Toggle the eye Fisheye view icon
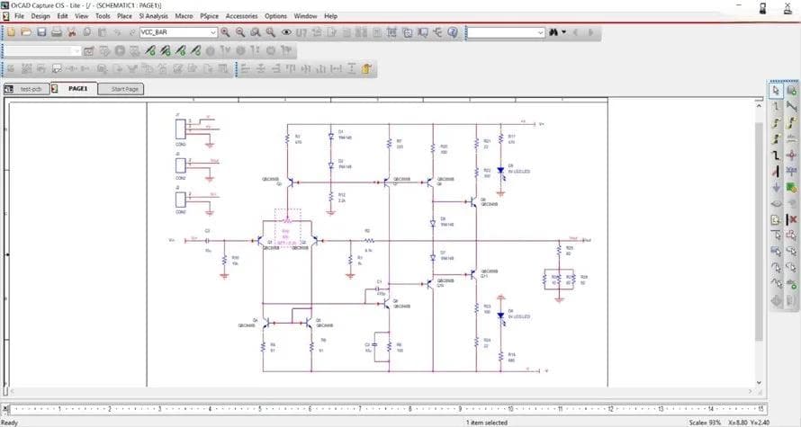Viewport: 801px width, 427px height. (286, 32)
